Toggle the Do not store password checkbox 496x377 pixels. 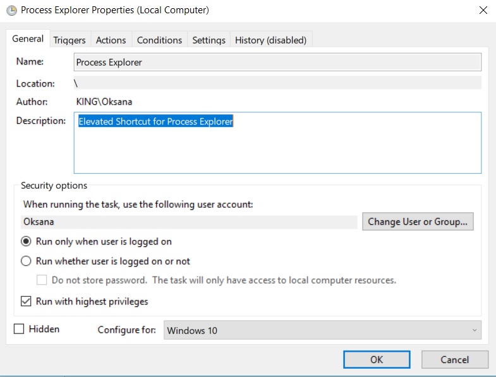tap(42, 280)
